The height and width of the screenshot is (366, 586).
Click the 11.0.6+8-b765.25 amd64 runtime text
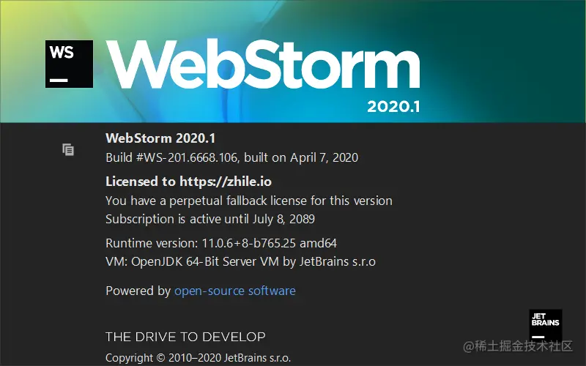click(269, 243)
